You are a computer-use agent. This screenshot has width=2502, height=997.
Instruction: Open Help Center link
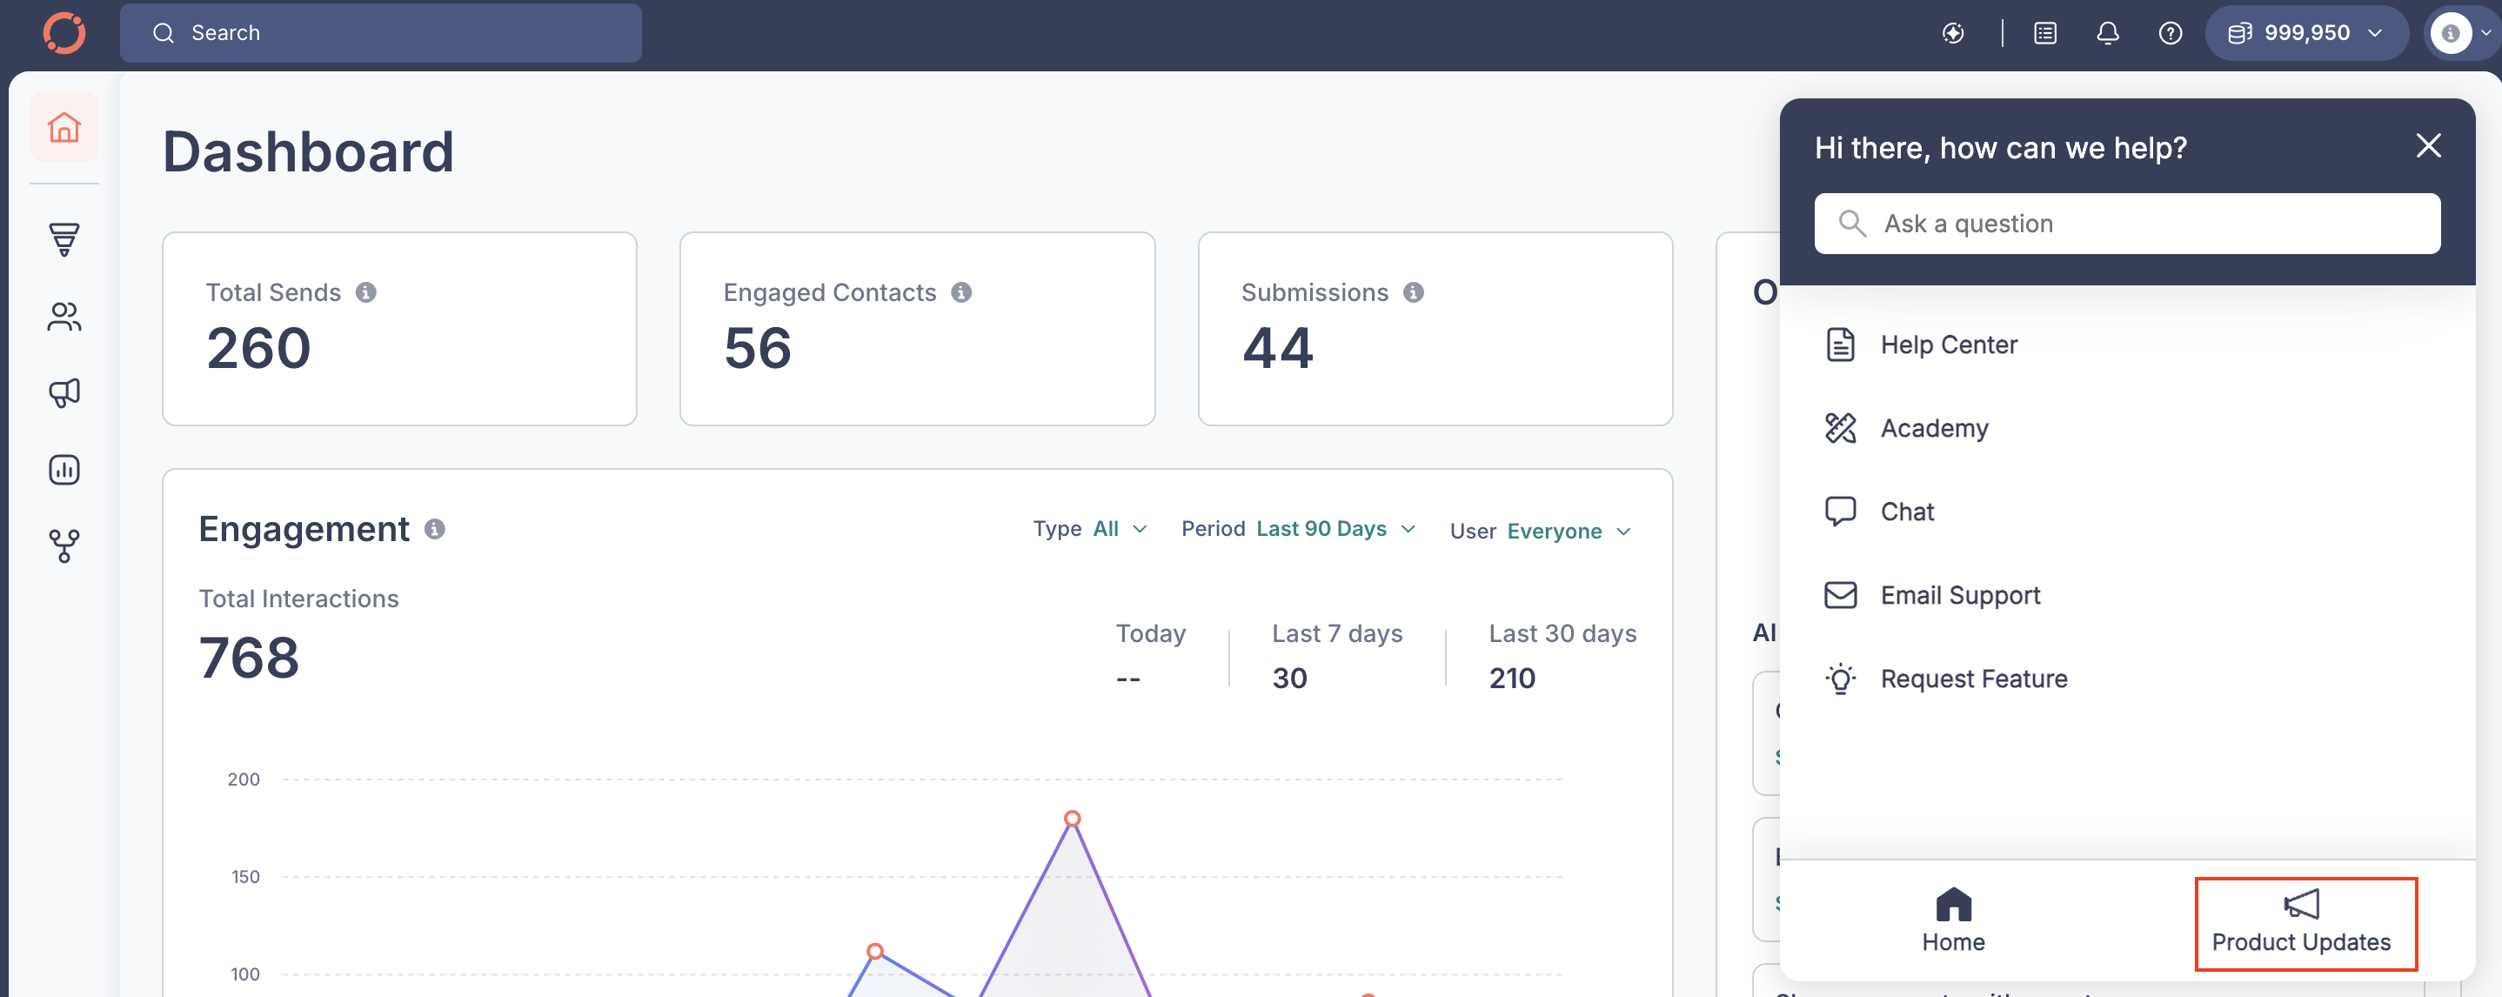coord(1949,345)
